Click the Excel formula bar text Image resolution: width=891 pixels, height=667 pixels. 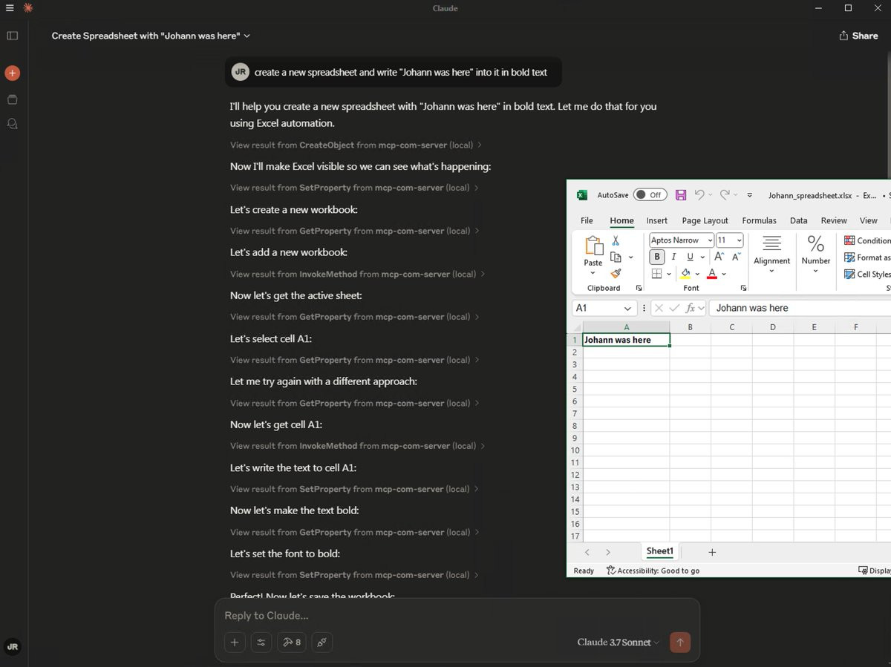click(752, 308)
